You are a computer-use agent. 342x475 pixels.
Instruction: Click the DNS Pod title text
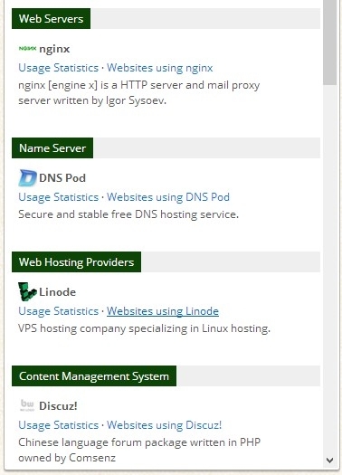click(x=62, y=178)
